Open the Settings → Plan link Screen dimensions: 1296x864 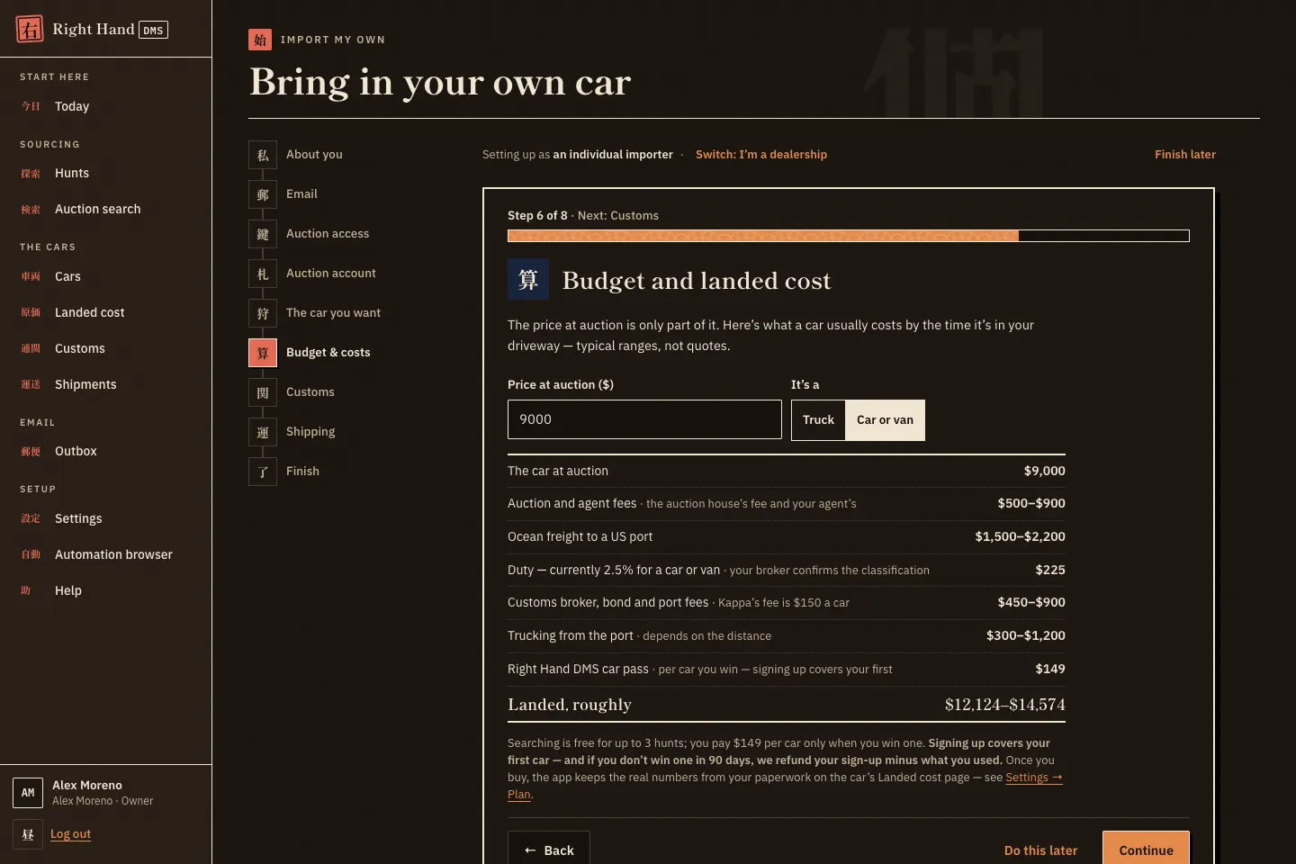click(x=1034, y=778)
